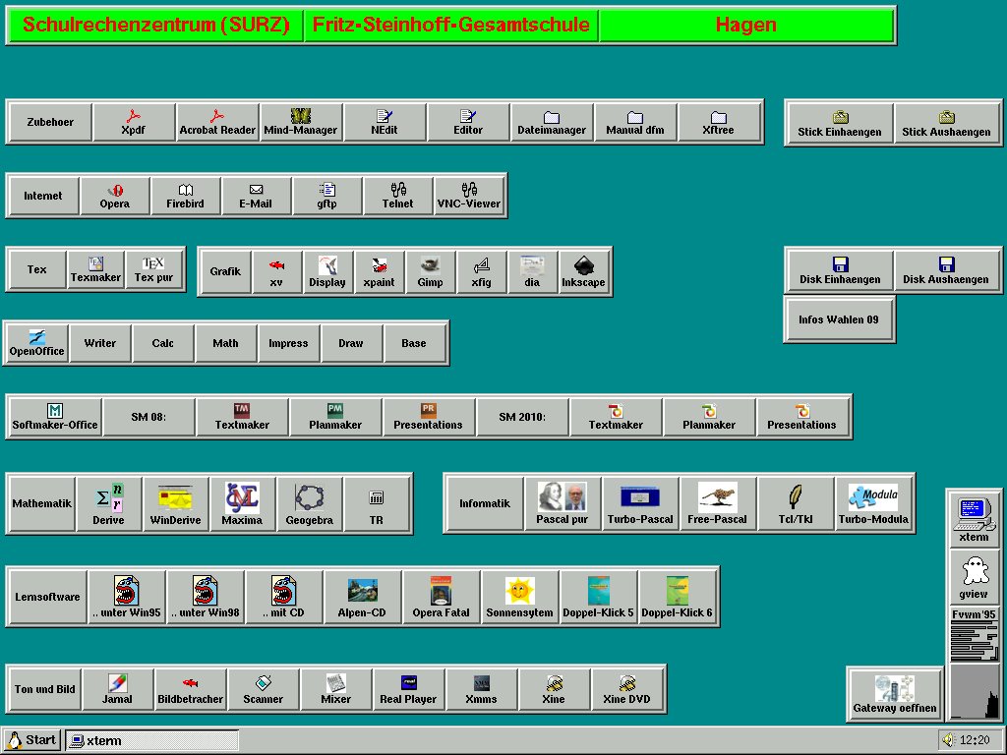
Task: Open Dateimanager
Action: point(551,122)
